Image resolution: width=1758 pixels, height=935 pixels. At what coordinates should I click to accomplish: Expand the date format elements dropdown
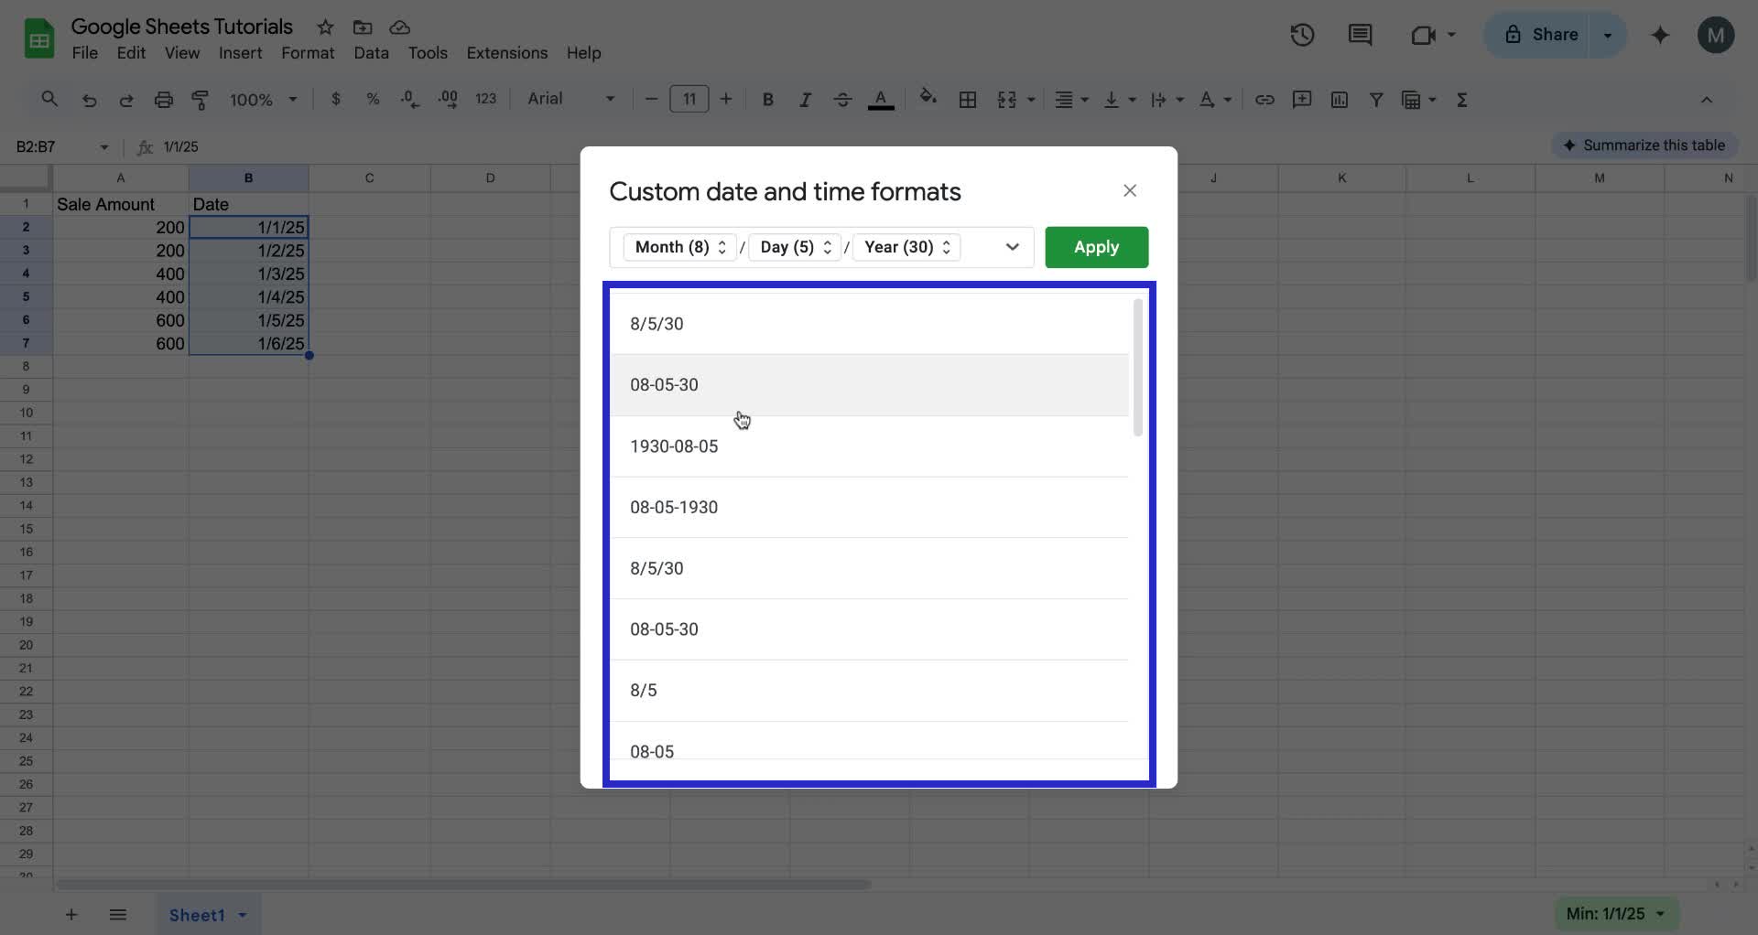click(1012, 247)
